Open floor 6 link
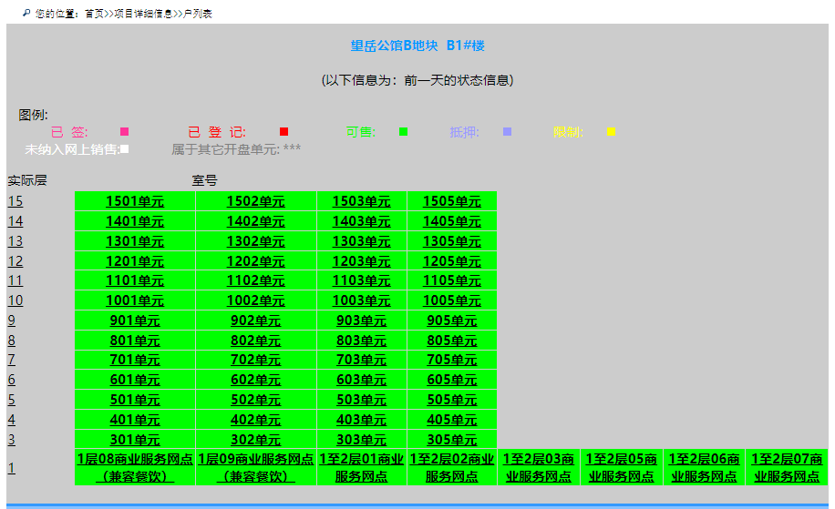 [x=11, y=380]
